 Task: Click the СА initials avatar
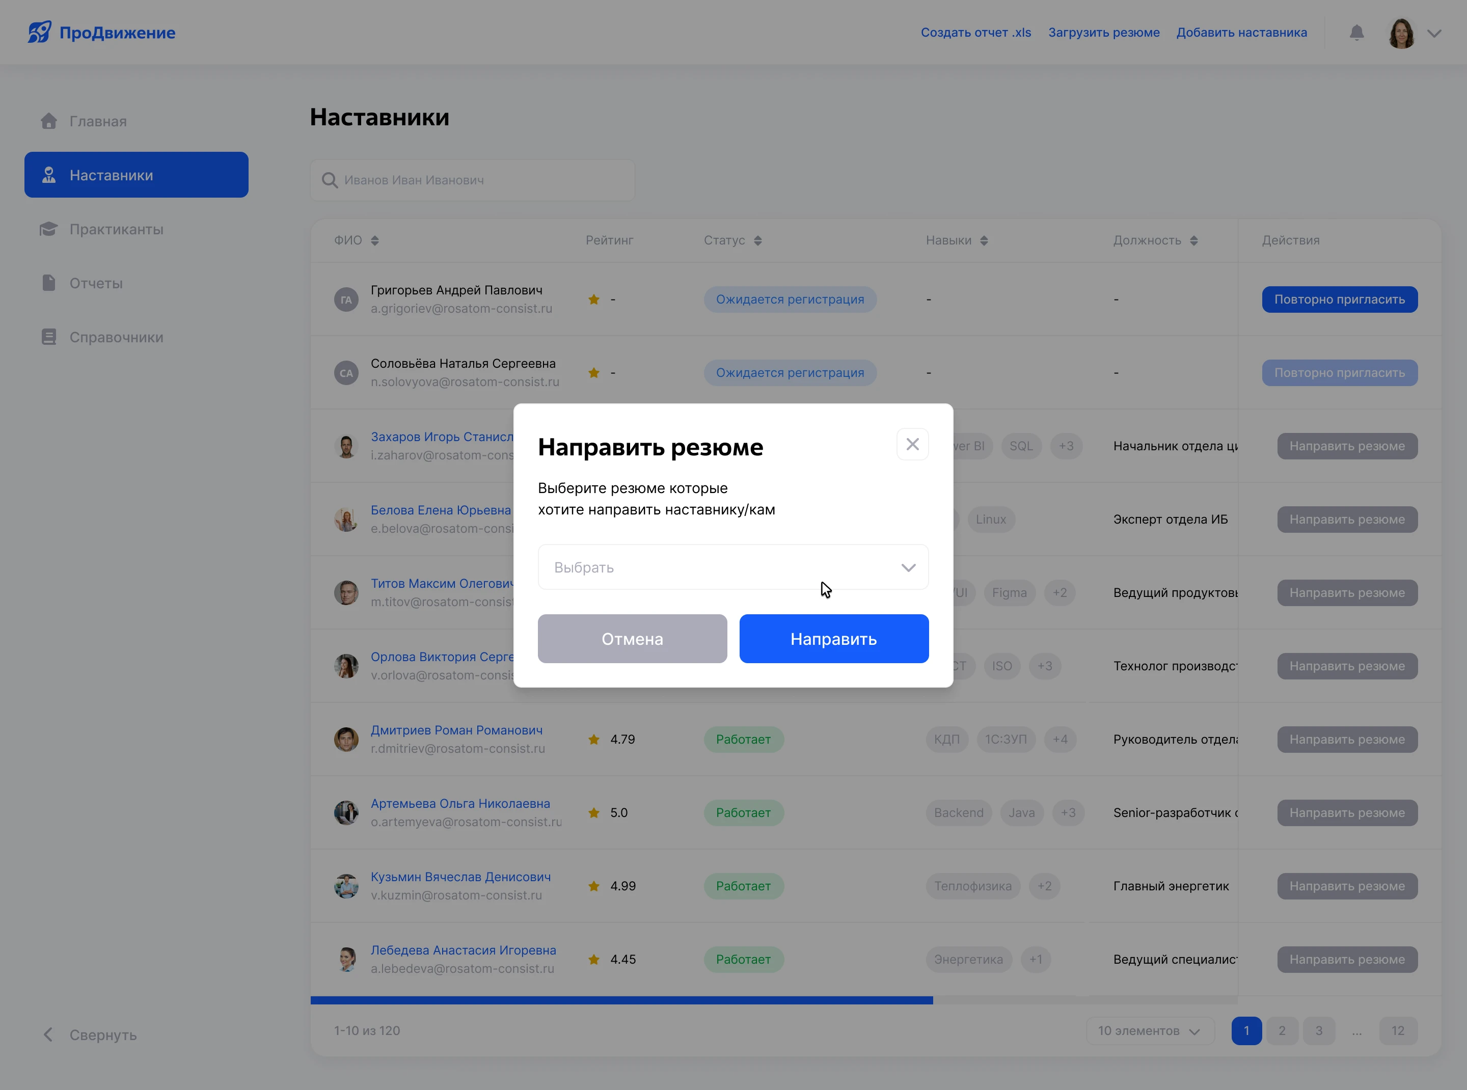(346, 373)
